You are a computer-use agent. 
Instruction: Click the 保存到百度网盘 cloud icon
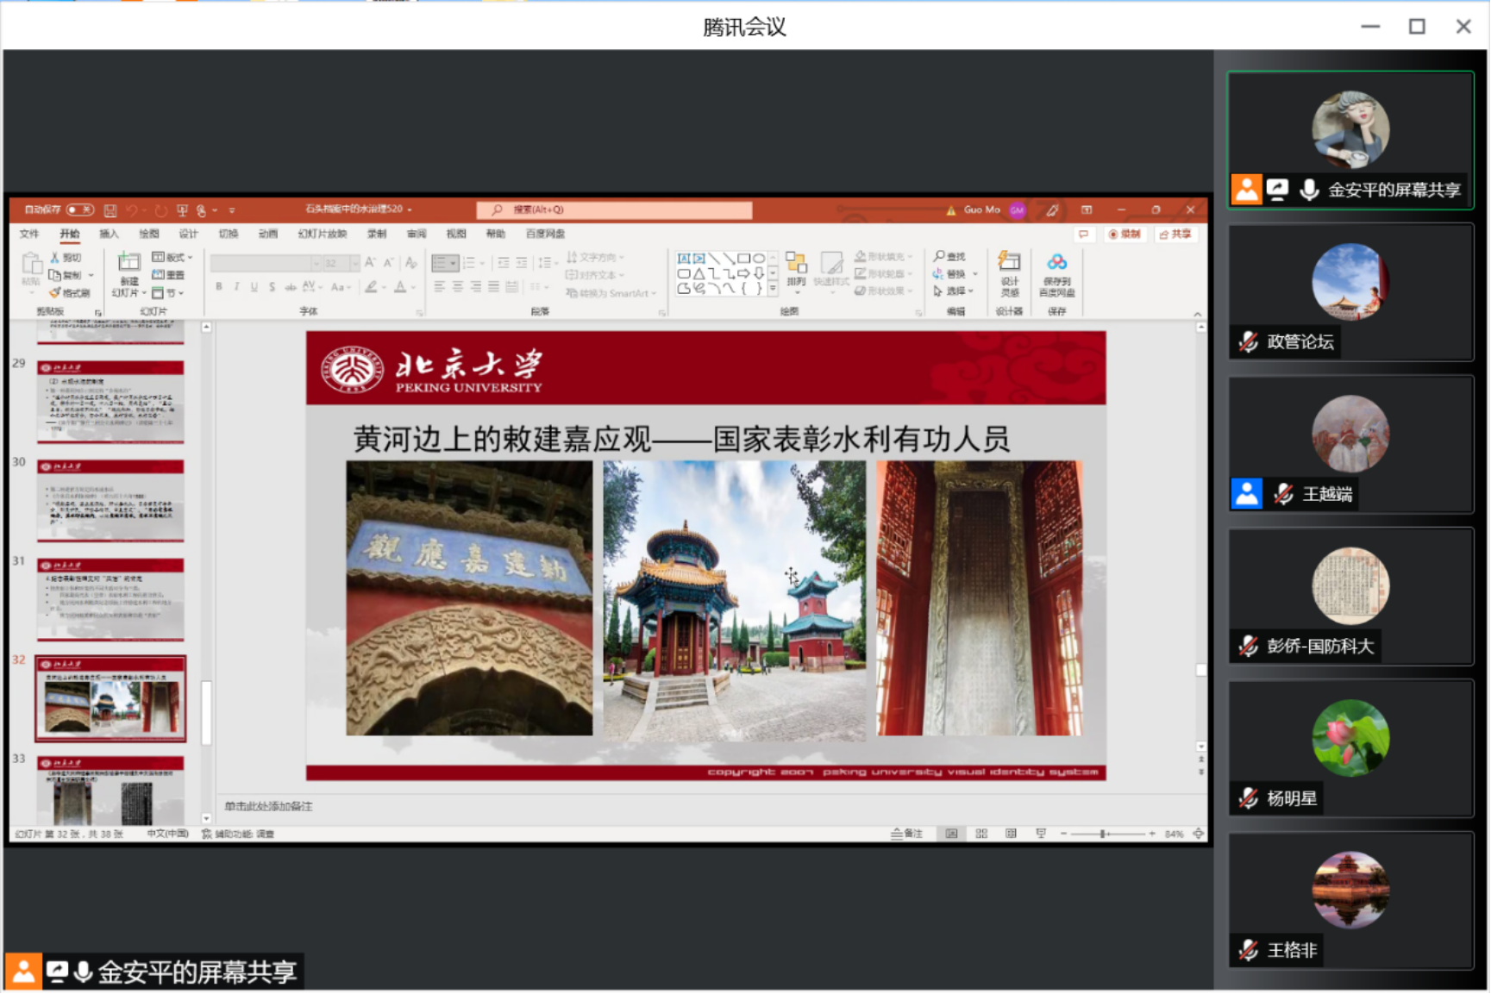coord(1056,263)
